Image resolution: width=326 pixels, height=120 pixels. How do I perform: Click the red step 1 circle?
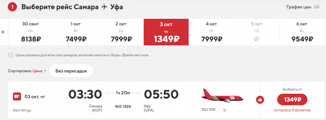click(x=12, y=7)
